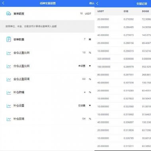Click the 分仓止盈比例 label

coord(21,66)
